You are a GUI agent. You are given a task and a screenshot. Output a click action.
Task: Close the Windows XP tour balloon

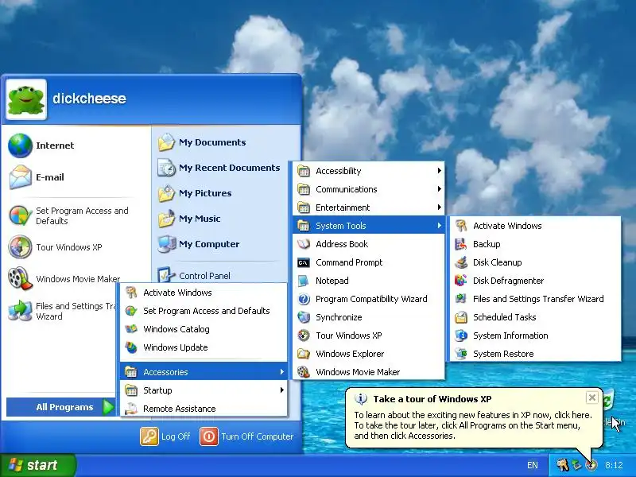591,397
